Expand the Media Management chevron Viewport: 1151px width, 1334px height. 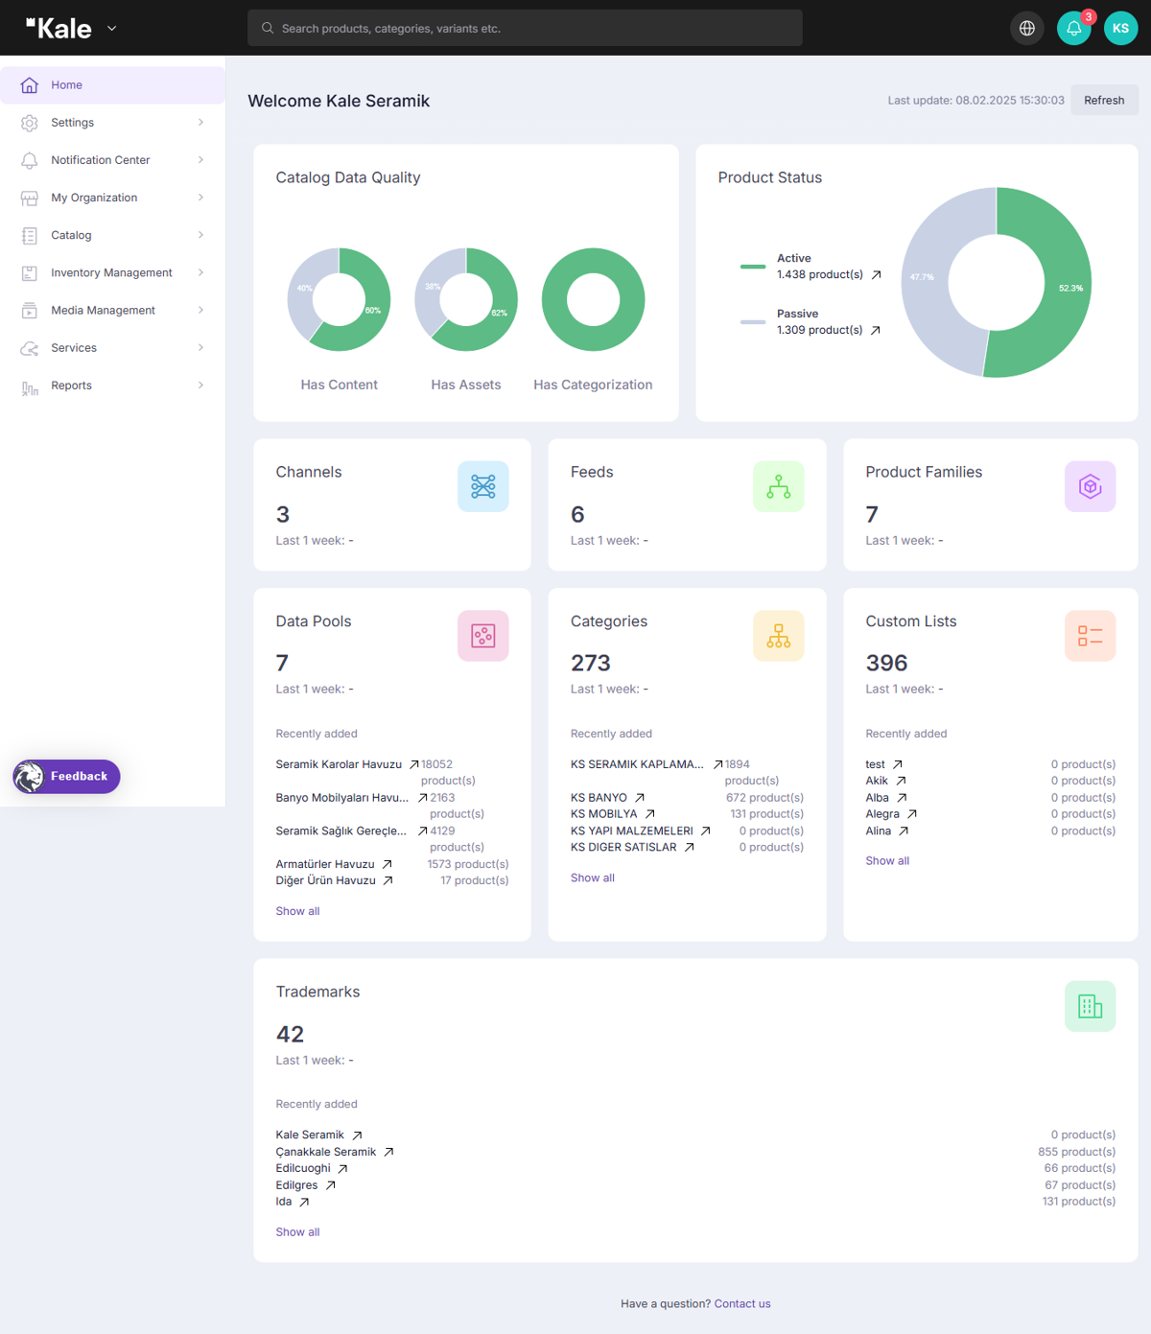(x=200, y=310)
